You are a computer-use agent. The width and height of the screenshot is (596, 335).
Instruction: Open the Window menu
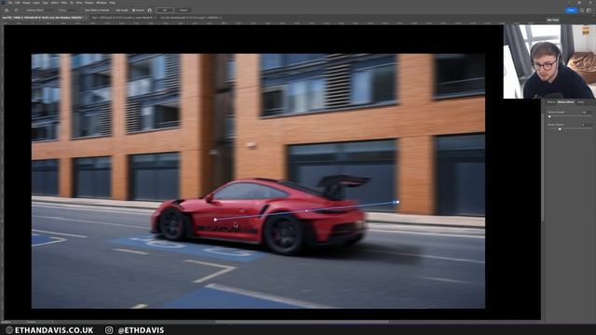[x=102, y=3]
